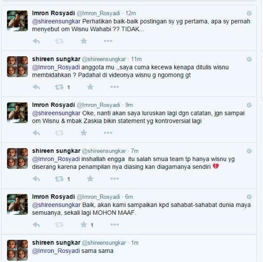Retweet shireen sungkar's 7m tweet
Image resolution: width=263 pixels, height=262 pixels.
(59, 179)
